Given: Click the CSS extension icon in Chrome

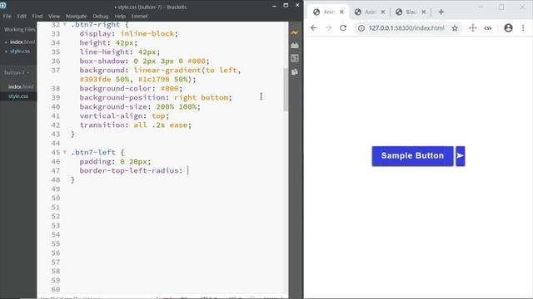Looking at the screenshot, I should click(x=488, y=28).
